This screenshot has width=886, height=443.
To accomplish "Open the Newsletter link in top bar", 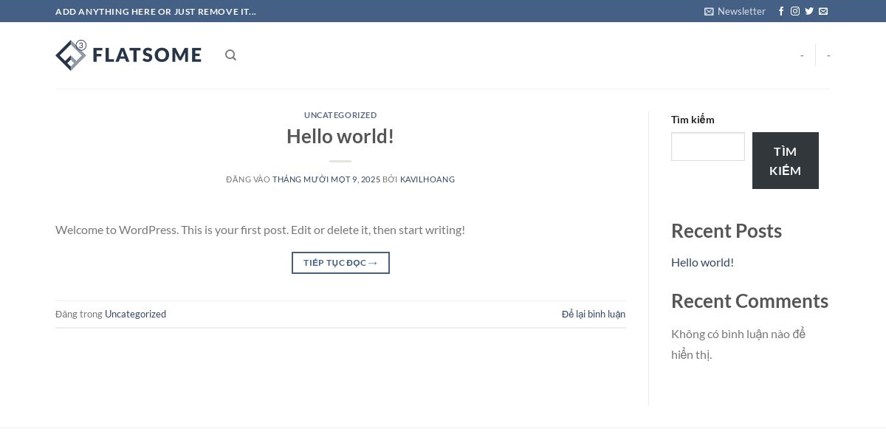I will click(735, 11).
